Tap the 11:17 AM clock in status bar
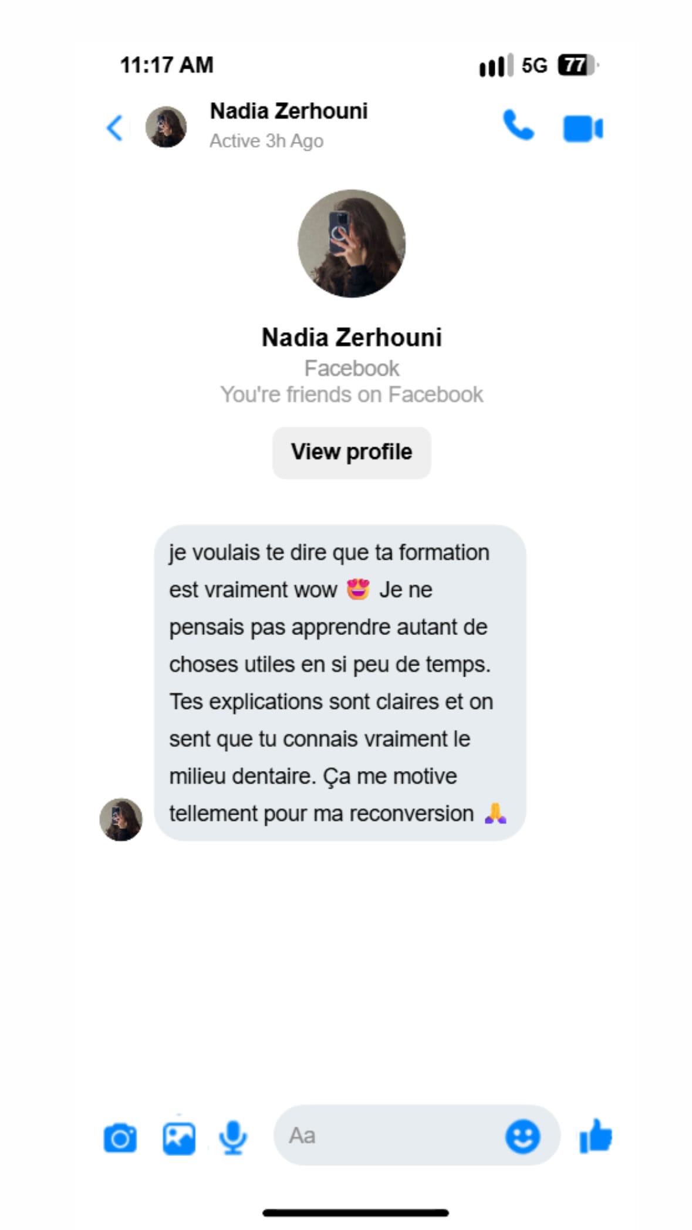 pos(167,65)
